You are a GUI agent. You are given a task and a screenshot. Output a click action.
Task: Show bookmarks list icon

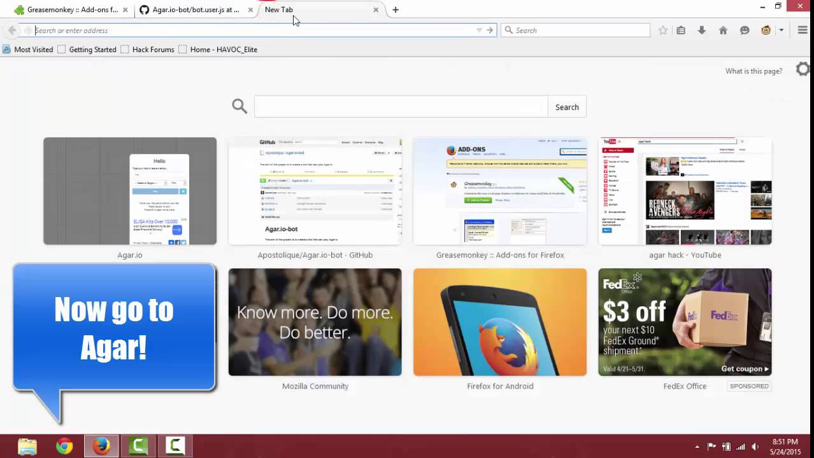click(x=681, y=30)
